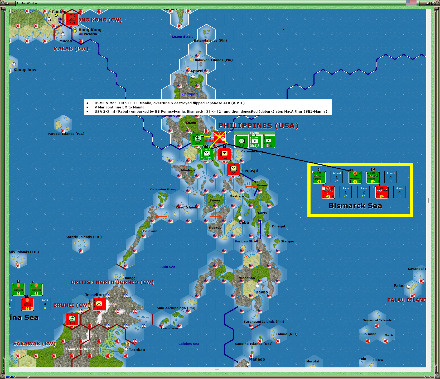This screenshot has width=440, height=379.
Task: Select the destroyed C-47 L2D transport counter
Action: coord(219,138)
